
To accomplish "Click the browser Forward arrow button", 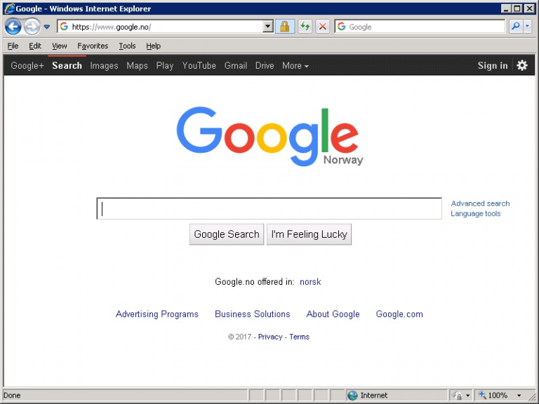I will [x=32, y=27].
